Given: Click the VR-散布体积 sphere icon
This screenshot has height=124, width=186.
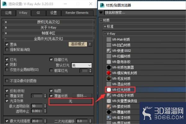Looking at the screenshot, I should [109, 62].
